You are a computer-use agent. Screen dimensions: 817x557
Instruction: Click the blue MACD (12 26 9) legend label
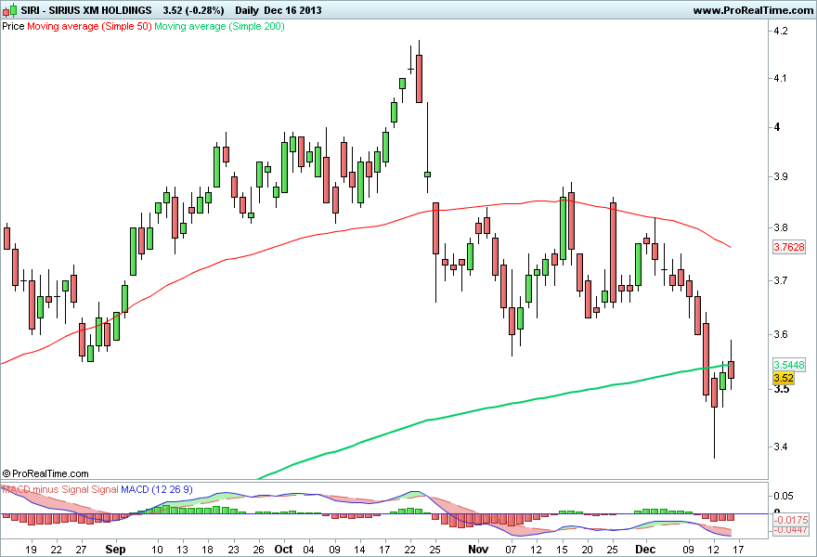pos(157,489)
